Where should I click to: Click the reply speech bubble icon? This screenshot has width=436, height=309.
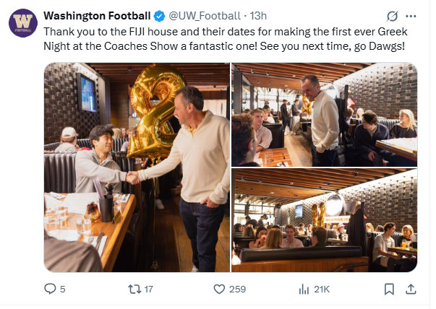coord(50,289)
